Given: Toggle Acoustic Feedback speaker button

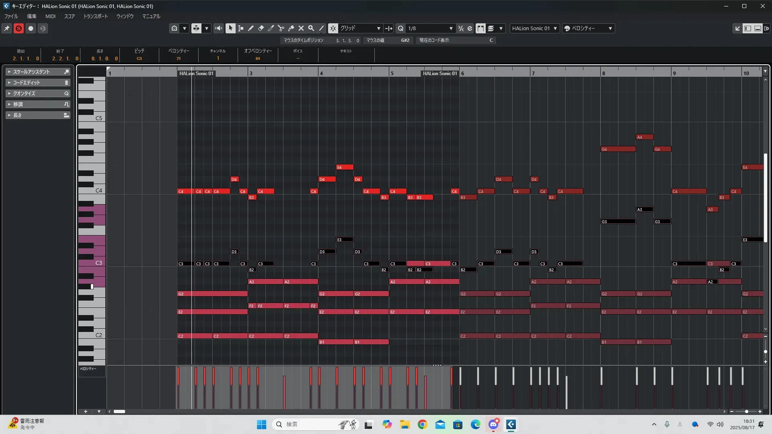Looking at the screenshot, I should click(218, 29).
